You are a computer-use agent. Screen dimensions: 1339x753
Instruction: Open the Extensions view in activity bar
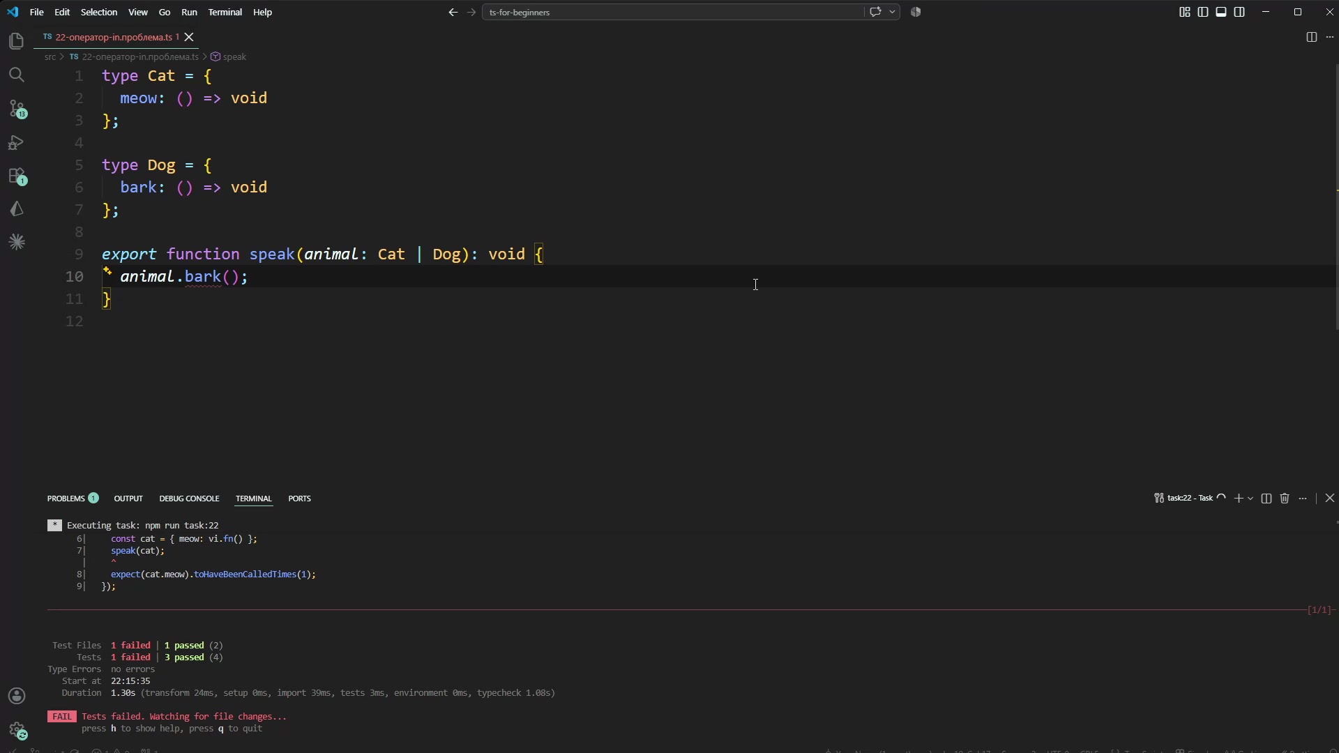pyautogui.click(x=17, y=176)
